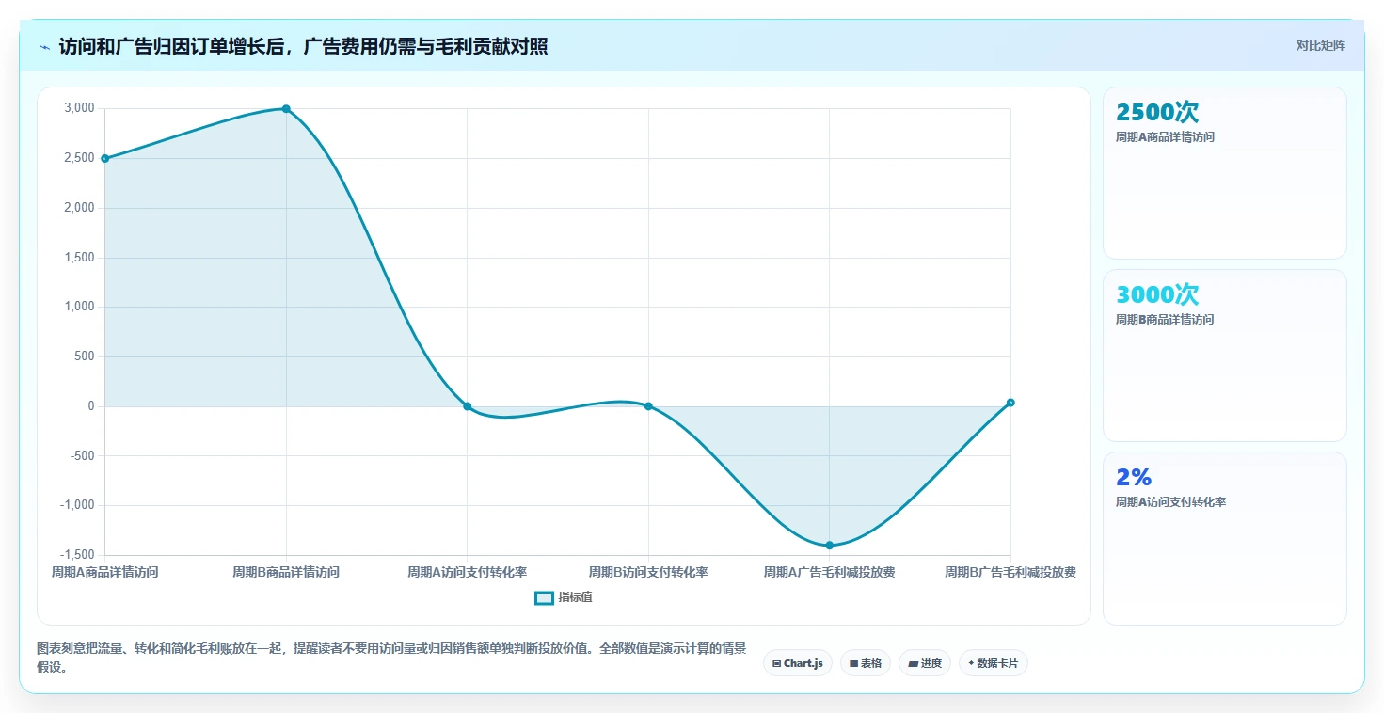Click the 指标值 legend color box

(x=544, y=597)
